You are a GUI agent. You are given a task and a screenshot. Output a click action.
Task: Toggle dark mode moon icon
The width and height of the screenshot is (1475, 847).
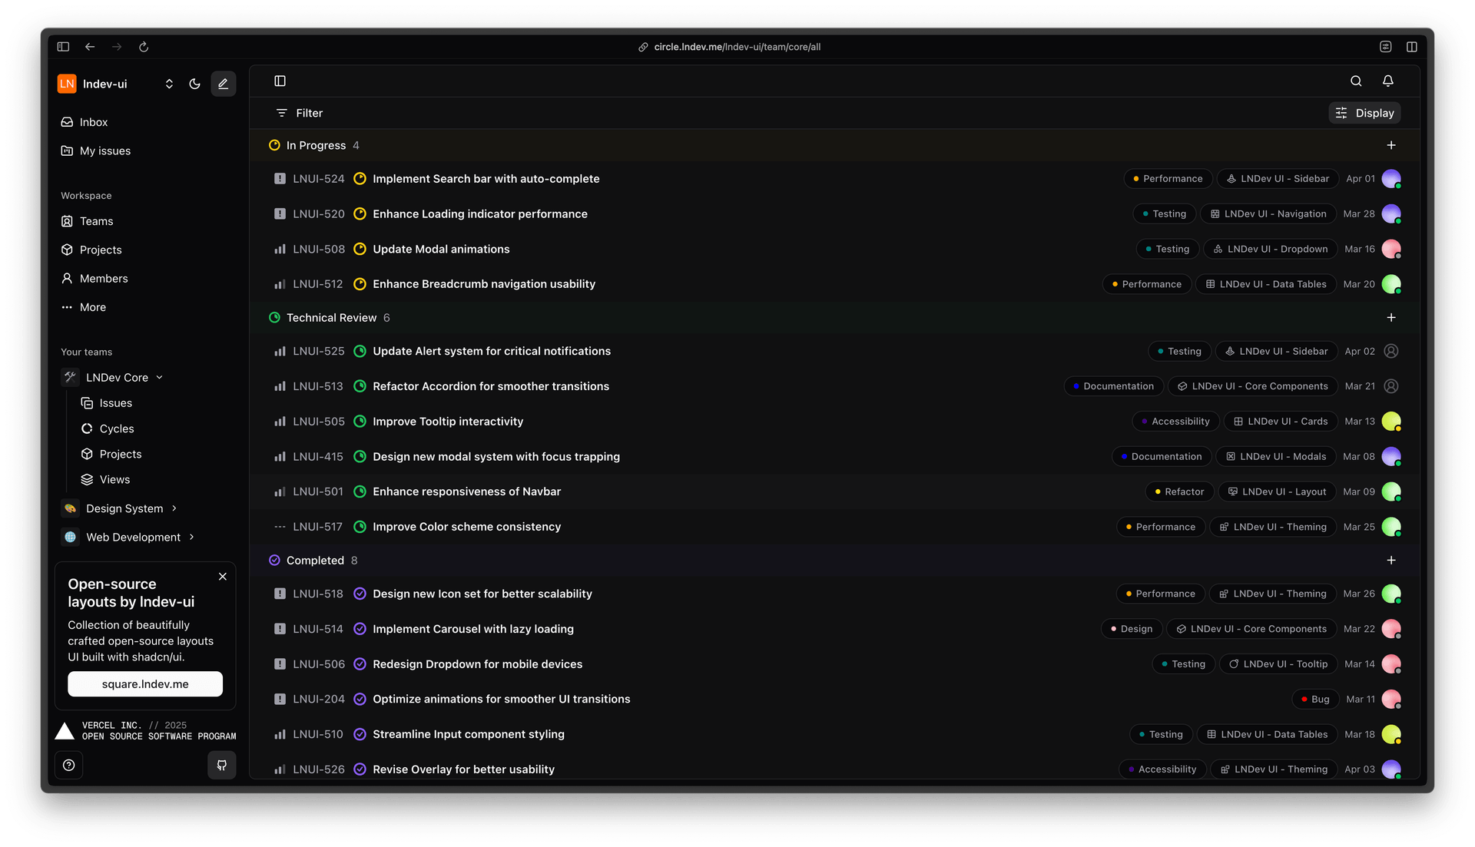point(194,84)
